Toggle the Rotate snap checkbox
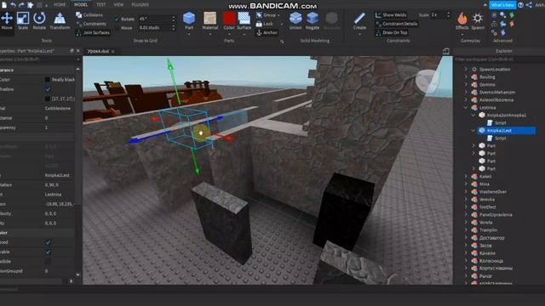 117,20
